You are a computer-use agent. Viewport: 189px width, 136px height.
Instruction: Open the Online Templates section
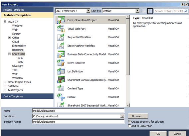point(27,96)
